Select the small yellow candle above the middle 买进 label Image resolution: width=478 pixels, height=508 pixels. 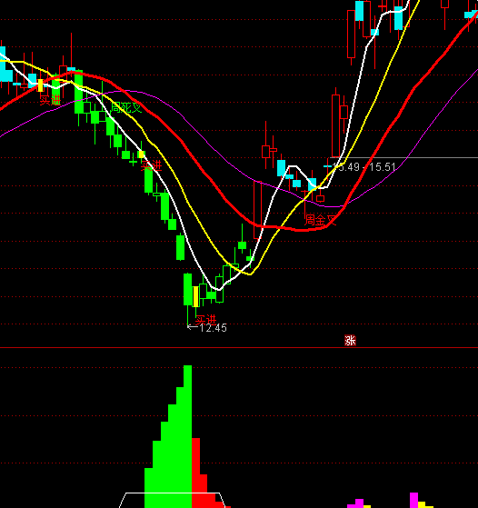click(x=141, y=154)
